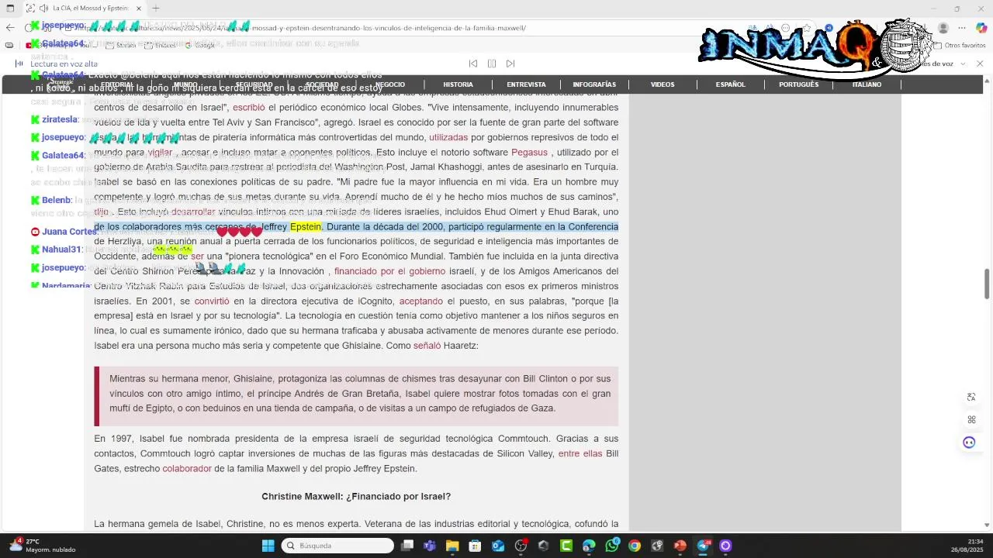The image size is (993, 558).
Task: Open the NEGOCIO menu section
Action: (390, 84)
